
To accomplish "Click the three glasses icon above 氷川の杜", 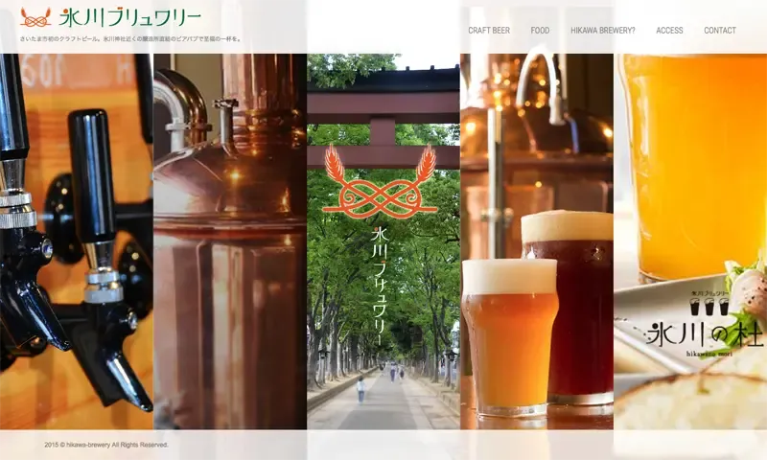I will pos(709,306).
